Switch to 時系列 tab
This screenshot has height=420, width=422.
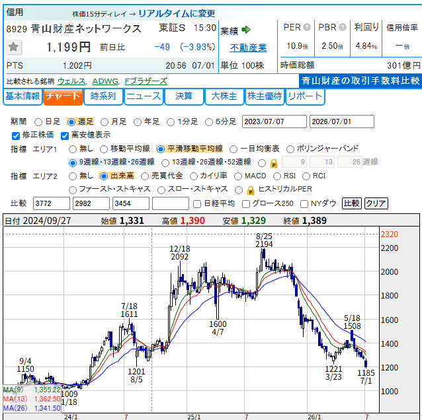coord(103,96)
